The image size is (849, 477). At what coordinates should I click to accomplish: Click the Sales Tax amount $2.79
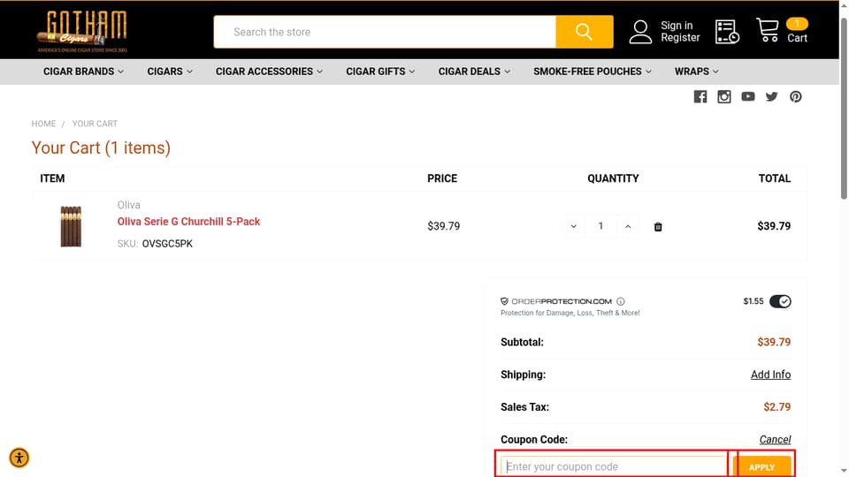(x=777, y=407)
